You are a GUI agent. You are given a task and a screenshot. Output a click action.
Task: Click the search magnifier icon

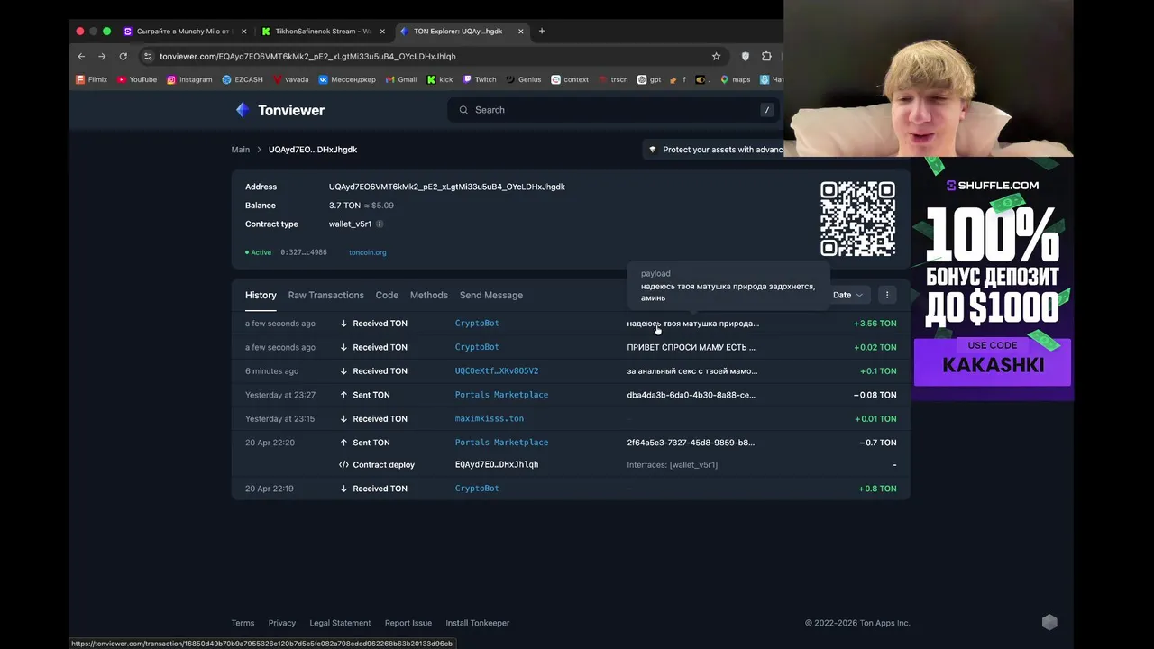point(464,110)
